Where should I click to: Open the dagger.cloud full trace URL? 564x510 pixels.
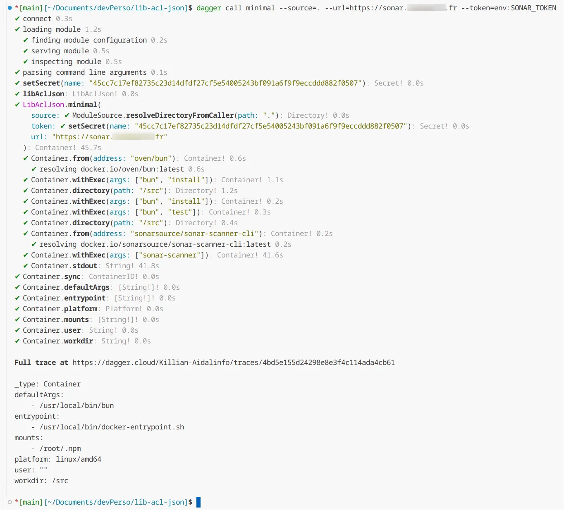click(x=234, y=362)
